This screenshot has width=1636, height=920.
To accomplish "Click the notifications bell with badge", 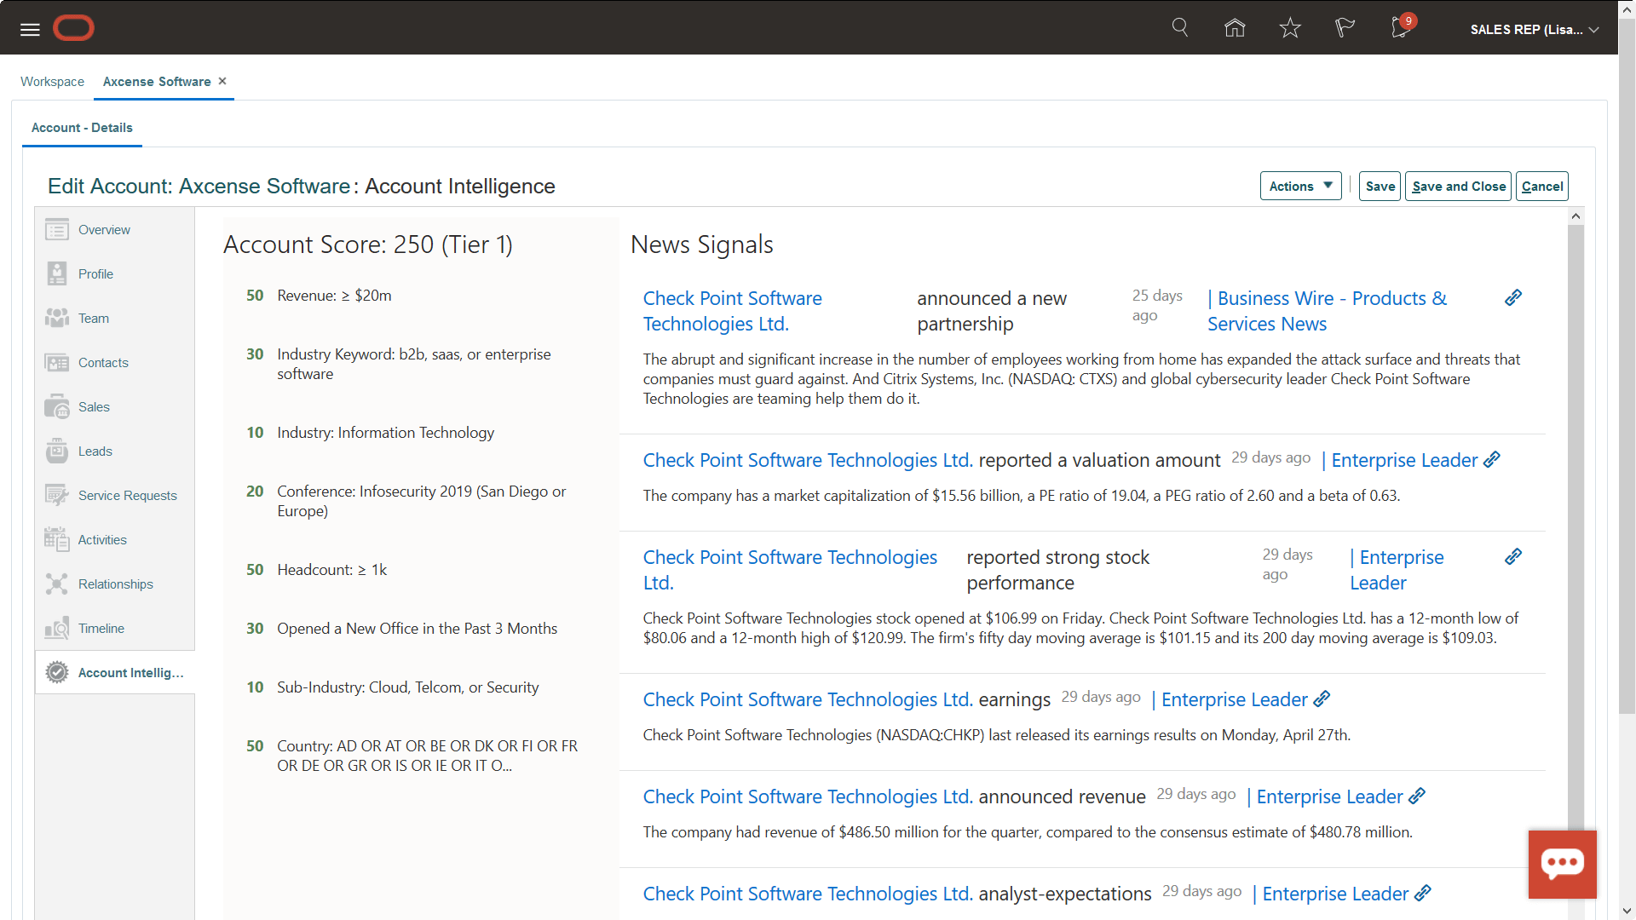I will 1398,27.
